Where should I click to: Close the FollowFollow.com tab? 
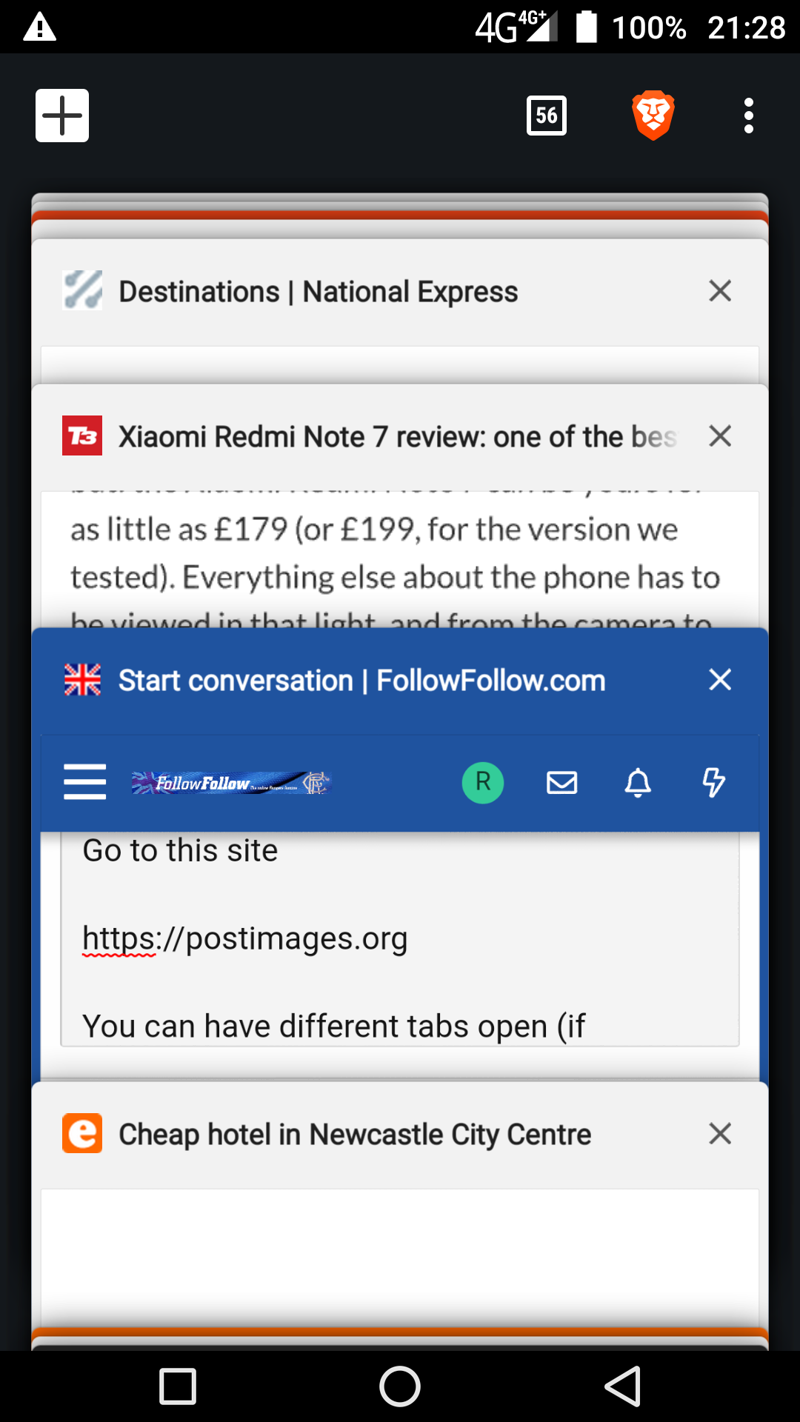click(x=720, y=680)
